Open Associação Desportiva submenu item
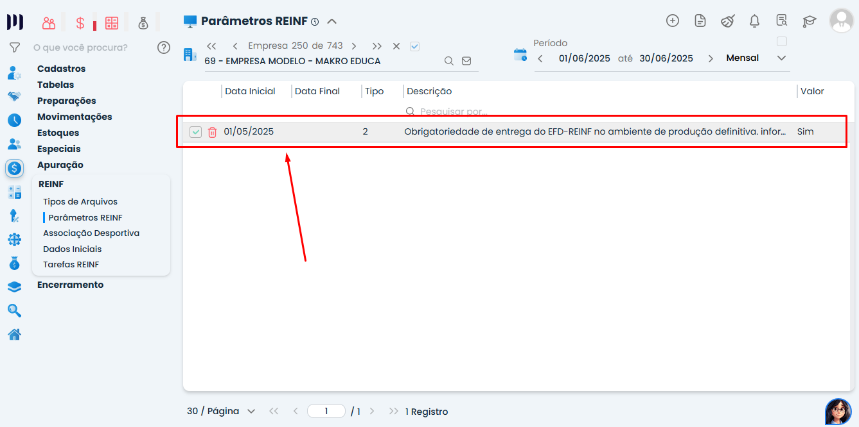The width and height of the screenshot is (859, 427). click(x=91, y=233)
